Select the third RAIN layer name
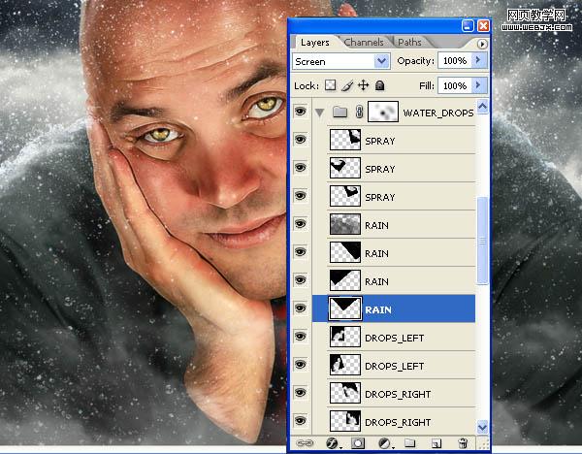The width and height of the screenshot is (582, 454). (x=376, y=281)
